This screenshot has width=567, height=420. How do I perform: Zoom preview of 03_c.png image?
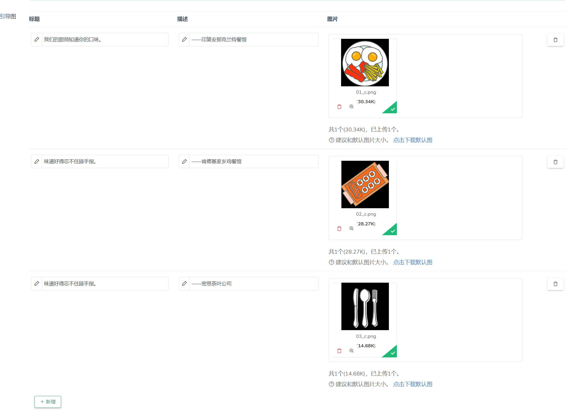tap(351, 351)
